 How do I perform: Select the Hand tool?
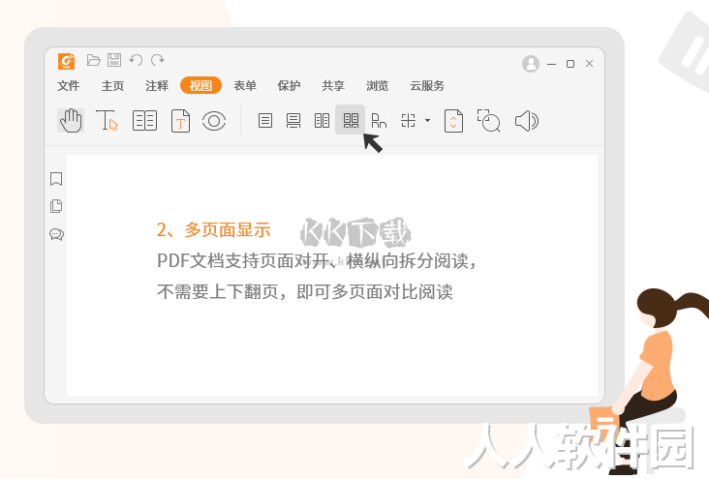pyautogui.click(x=71, y=121)
